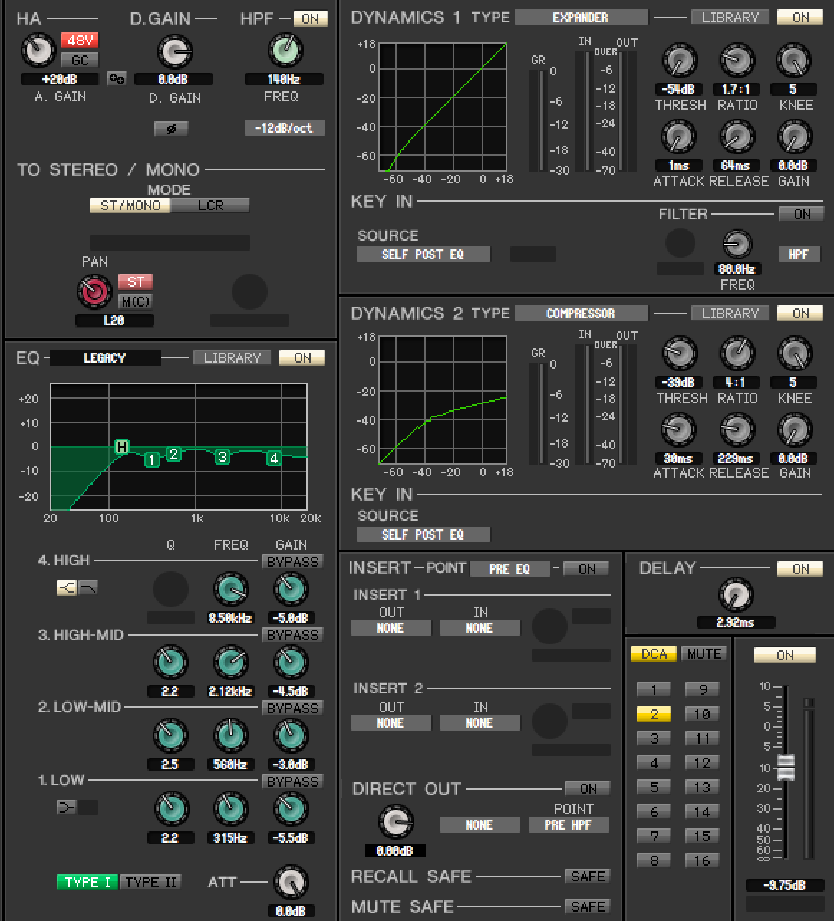Turn off the HPF ON button
The width and height of the screenshot is (834, 921).
[x=310, y=19]
